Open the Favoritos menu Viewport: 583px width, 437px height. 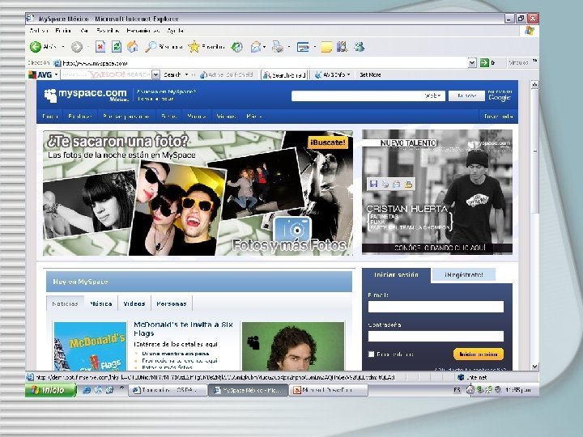click(x=108, y=31)
